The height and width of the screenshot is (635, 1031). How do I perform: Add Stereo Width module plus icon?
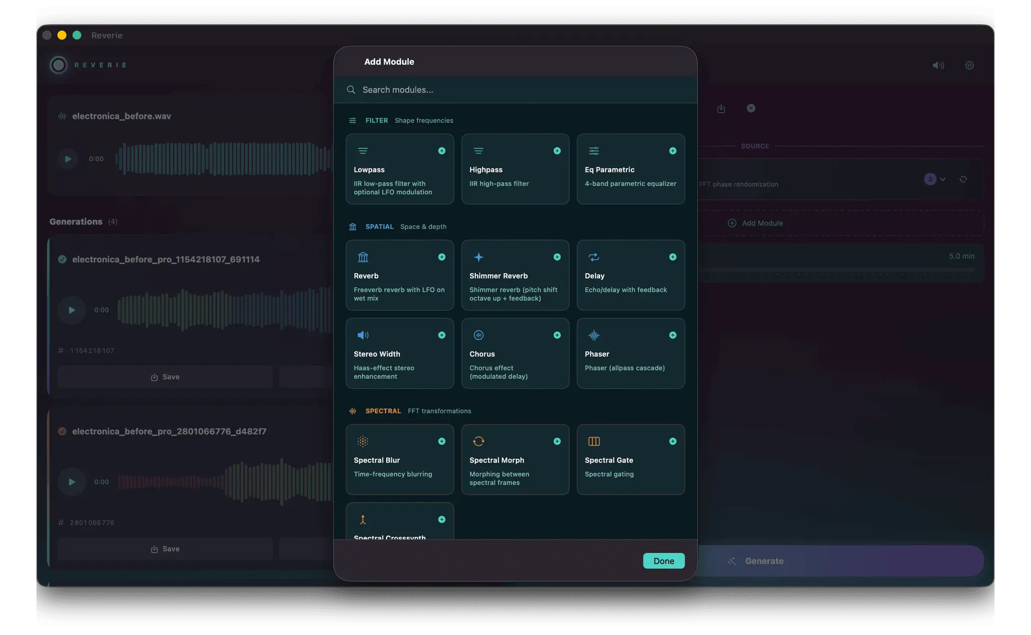tap(441, 335)
